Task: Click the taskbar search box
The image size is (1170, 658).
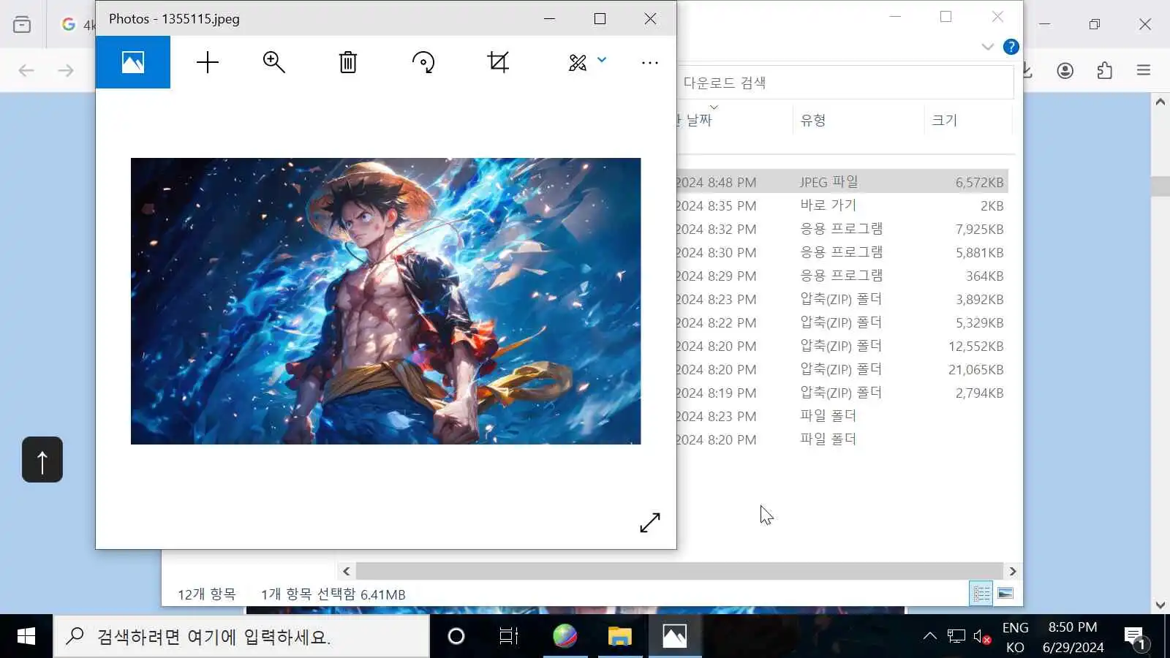Action: click(241, 637)
